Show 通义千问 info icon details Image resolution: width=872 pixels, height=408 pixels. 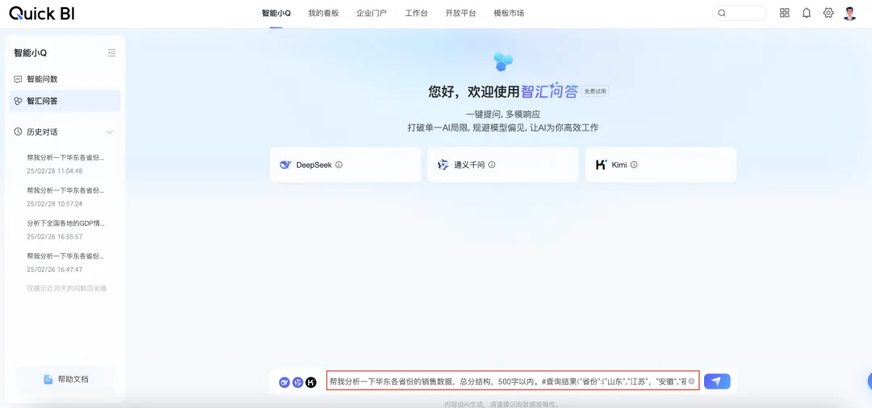(x=492, y=164)
